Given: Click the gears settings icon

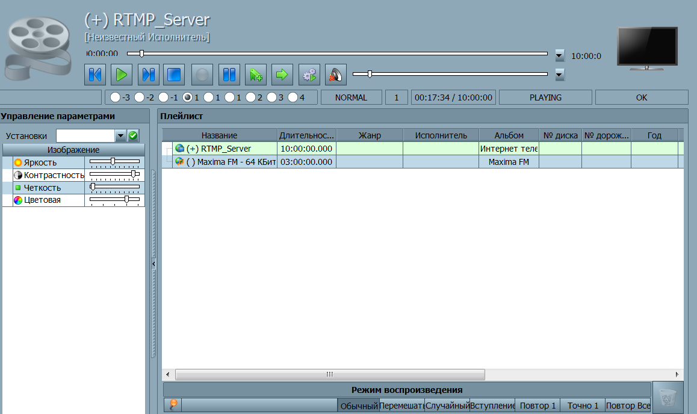Looking at the screenshot, I should tap(309, 75).
